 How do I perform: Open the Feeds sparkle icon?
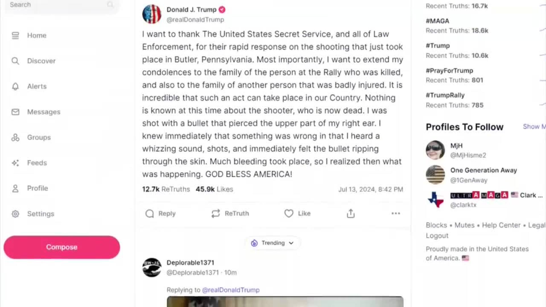coord(15,163)
